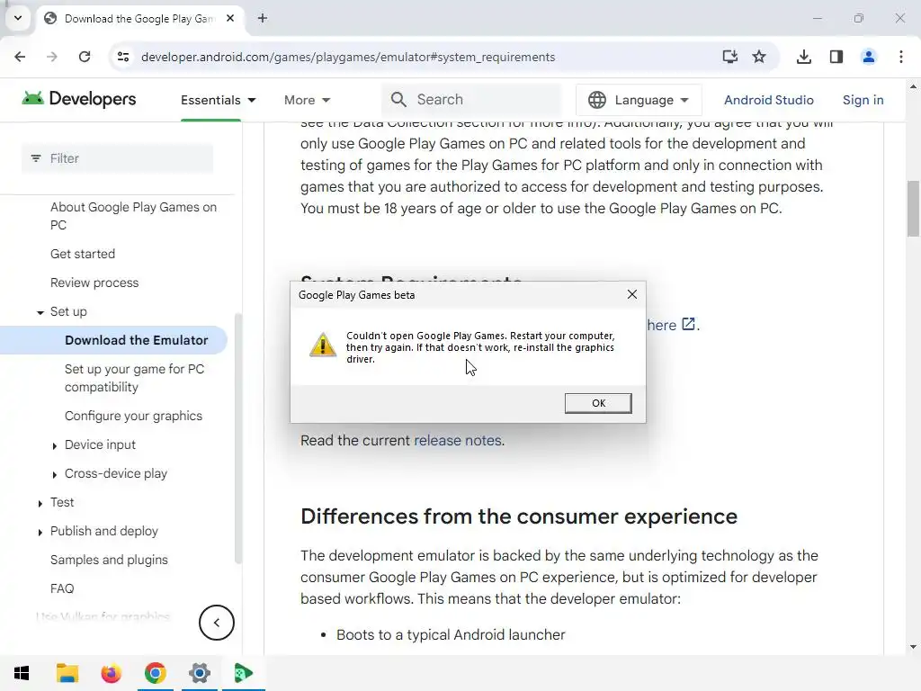Open Set up your game for PC compatibility
Image resolution: width=921 pixels, height=691 pixels.
pos(135,378)
